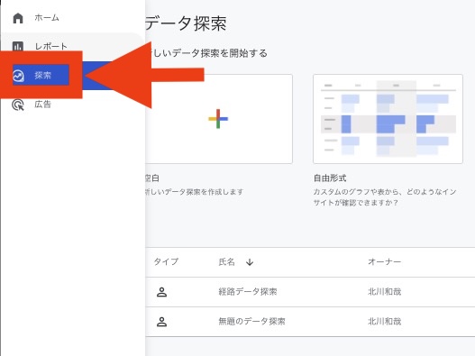The width and height of the screenshot is (475, 356).
Task: Open the 無題のデータ探索 exploration
Action: coord(251,321)
